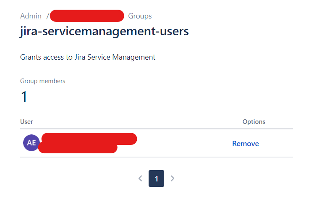Image resolution: width=314 pixels, height=210 pixels.
Task: Click the jira-servicemanagement-users heading
Action: coord(104,31)
